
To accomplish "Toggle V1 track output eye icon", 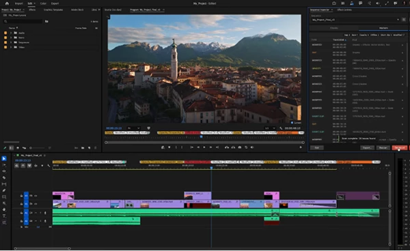I will coord(36,204).
